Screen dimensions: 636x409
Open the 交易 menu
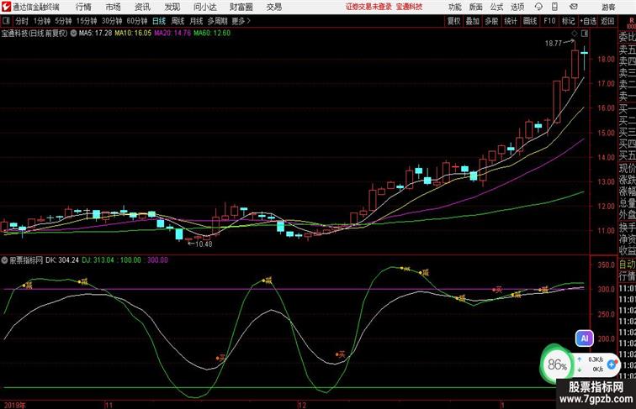pyautogui.click(x=274, y=7)
